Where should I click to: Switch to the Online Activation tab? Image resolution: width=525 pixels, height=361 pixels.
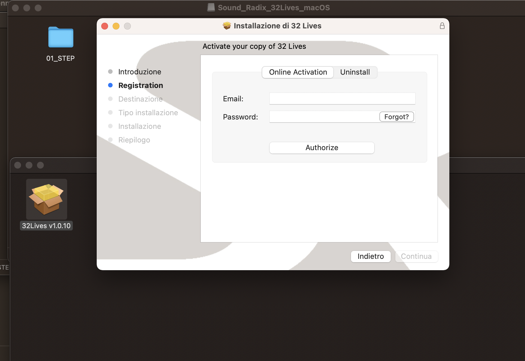[298, 72]
